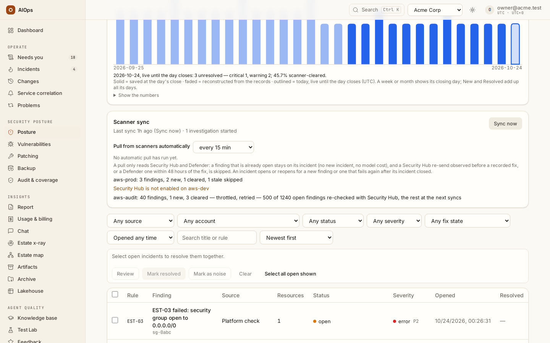550x343 pixels.
Task: Click the search magnifier icon
Action: pos(356,10)
